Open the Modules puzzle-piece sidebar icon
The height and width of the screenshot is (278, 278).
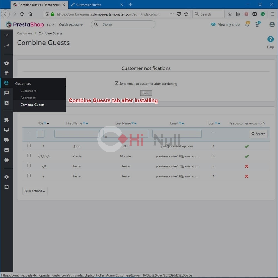pos(7,120)
